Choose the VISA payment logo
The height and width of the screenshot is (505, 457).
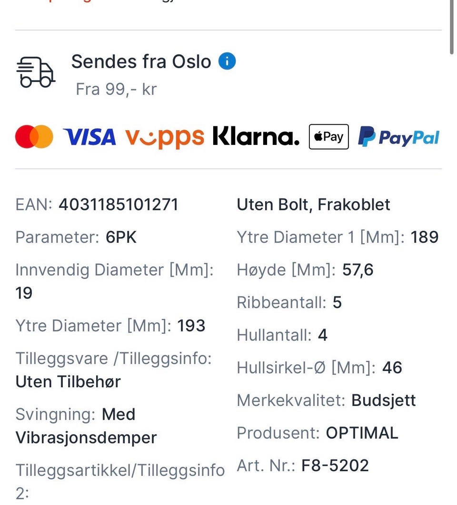(x=89, y=137)
